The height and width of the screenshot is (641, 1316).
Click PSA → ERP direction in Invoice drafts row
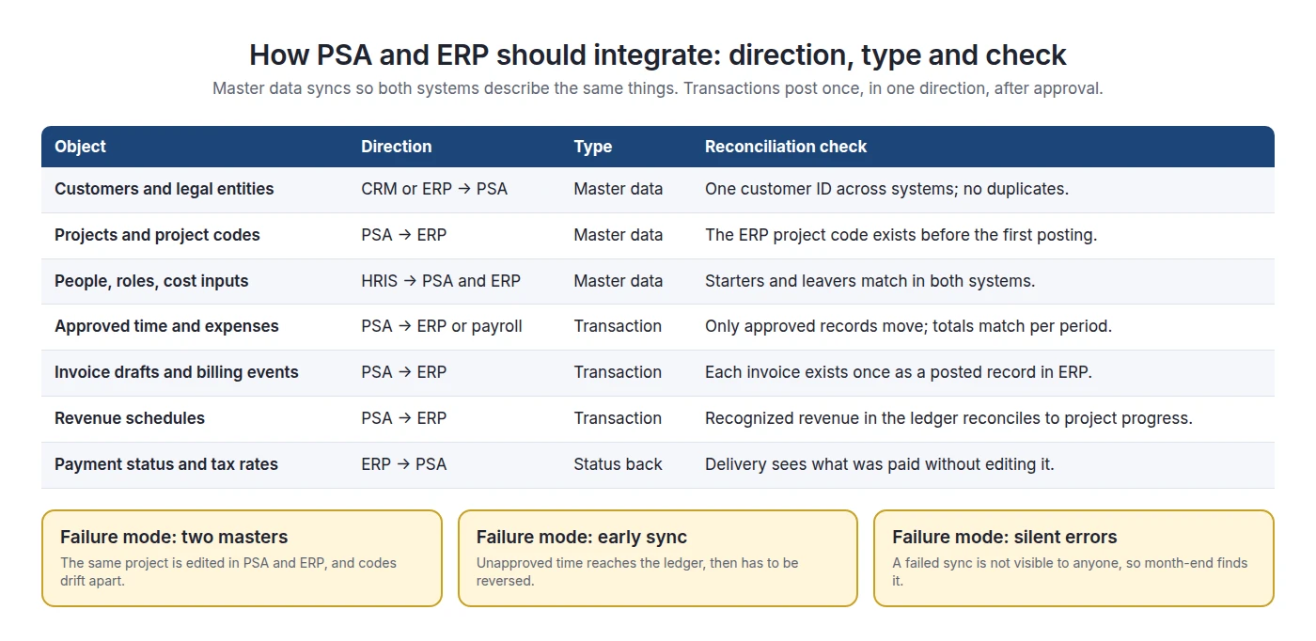tap(404, 372)
